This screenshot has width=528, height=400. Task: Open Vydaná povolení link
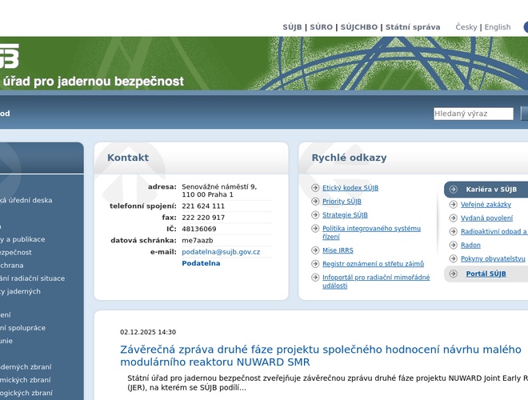click(x=486, y=218)
